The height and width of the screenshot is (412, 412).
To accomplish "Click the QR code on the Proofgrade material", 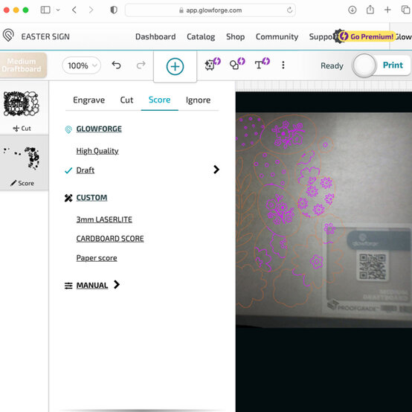I will pyautogui.click(x=373, y=267).
